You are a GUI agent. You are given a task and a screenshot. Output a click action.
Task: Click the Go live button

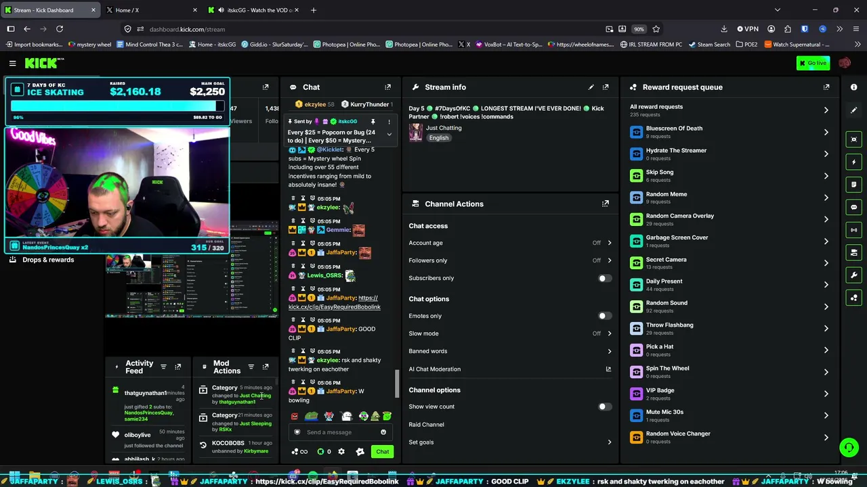[813, 63]
